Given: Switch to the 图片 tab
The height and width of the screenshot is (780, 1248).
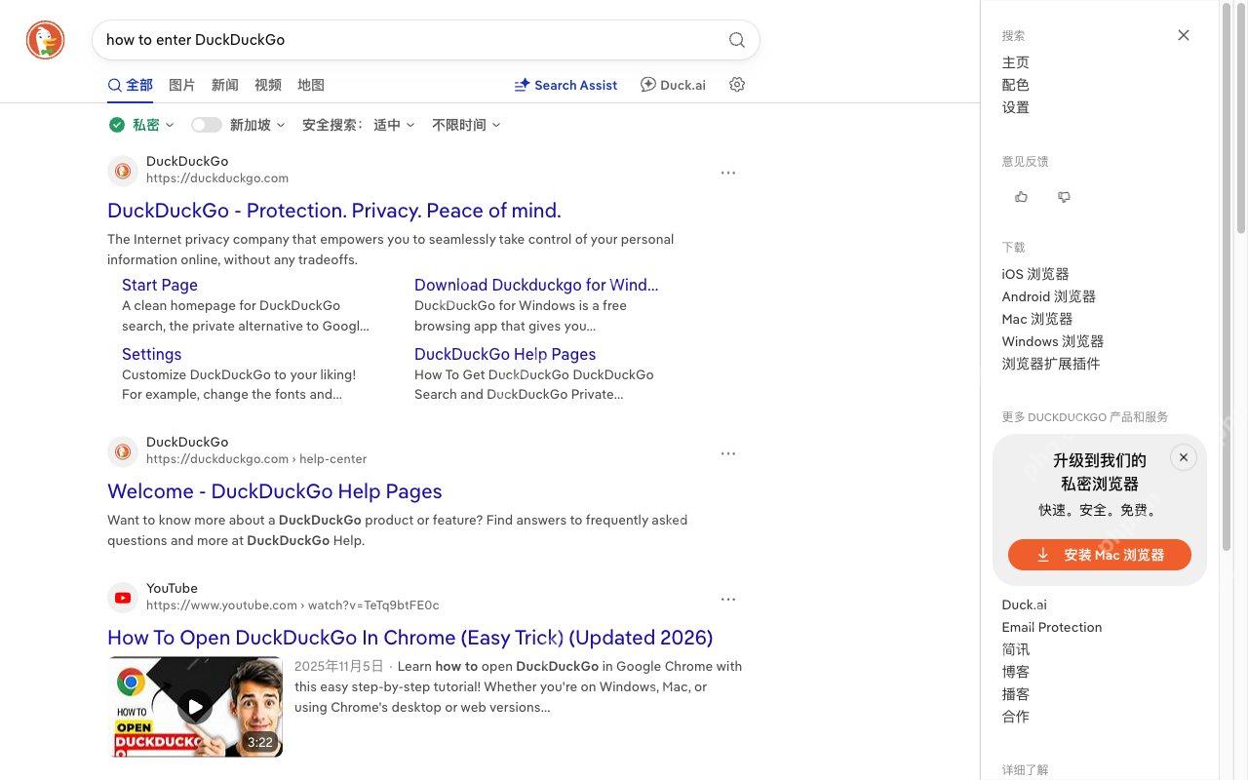Looking at the screenshot, I should click(x=182, y=85).
